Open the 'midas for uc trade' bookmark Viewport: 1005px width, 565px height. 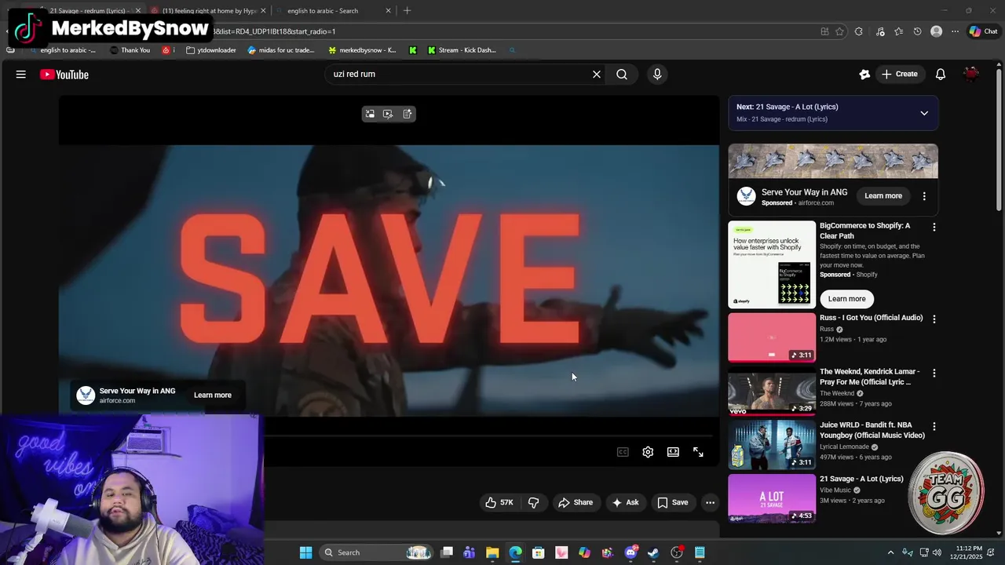[x=281, y=50]
